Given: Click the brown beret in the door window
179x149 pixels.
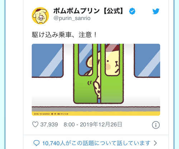Looking at the screenshot, I should (112, 47).
